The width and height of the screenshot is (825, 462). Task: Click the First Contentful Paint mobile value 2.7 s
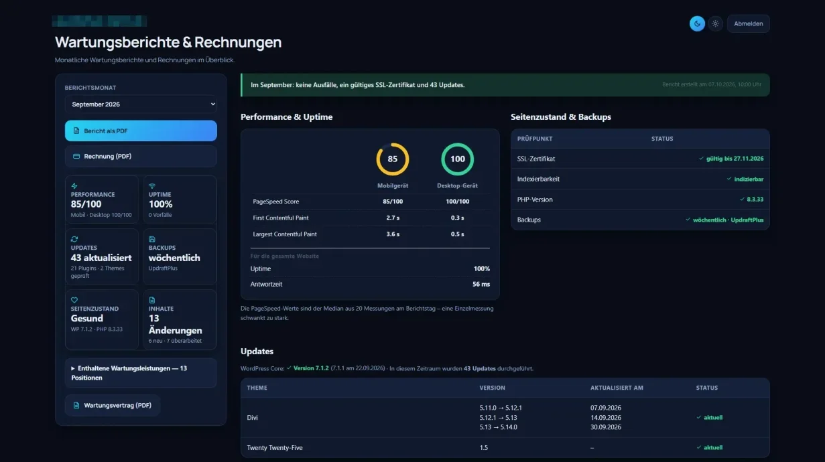click(x=393, y=218)
